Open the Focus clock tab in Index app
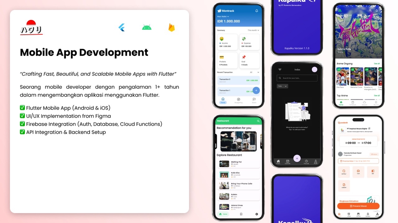The height and width of the screenshot is (223, 398). pyautogui.click(x=306, y=162)
